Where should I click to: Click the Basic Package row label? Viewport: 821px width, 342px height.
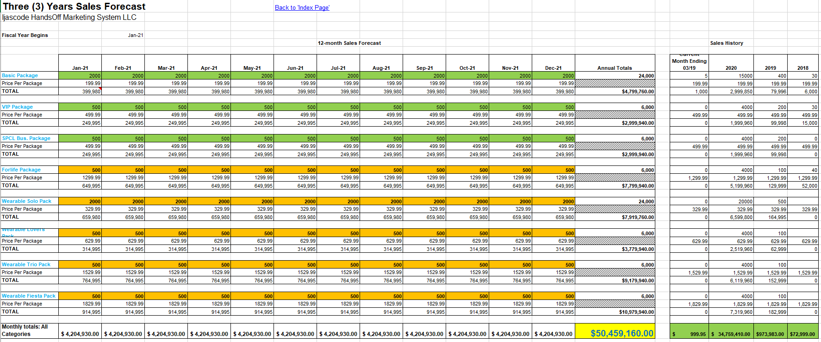click(20, 75)
